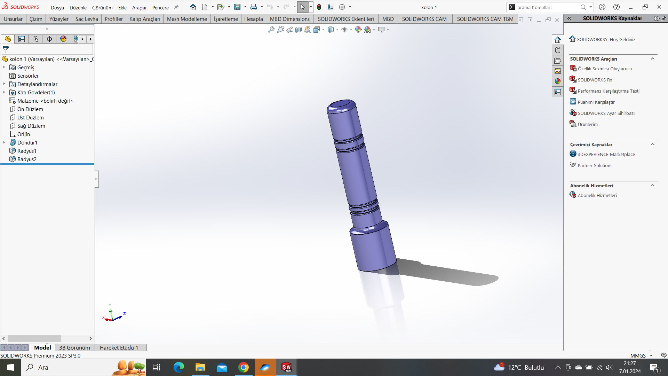The image size is (668, 376).
Task: Pin the menu bar with pushpin
Action: click(x=176, y=7)
